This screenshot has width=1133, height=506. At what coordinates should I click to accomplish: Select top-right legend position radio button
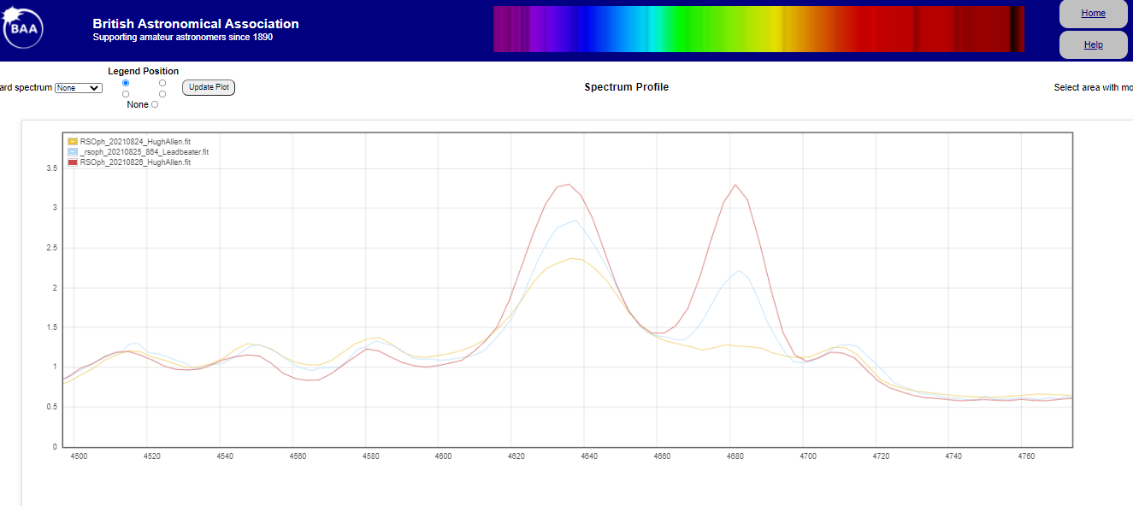tap(162, 83)
